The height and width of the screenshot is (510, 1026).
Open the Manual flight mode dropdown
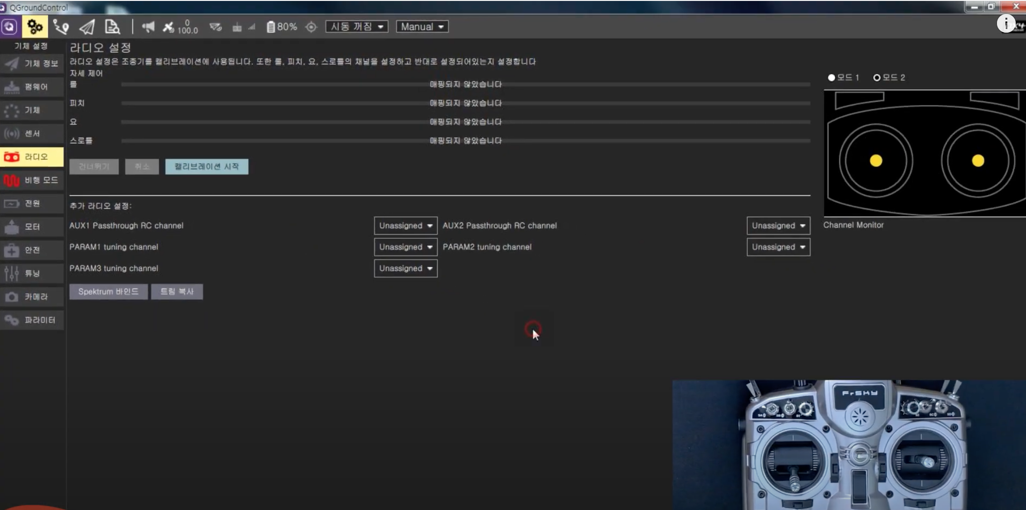[x=422, y=27]
